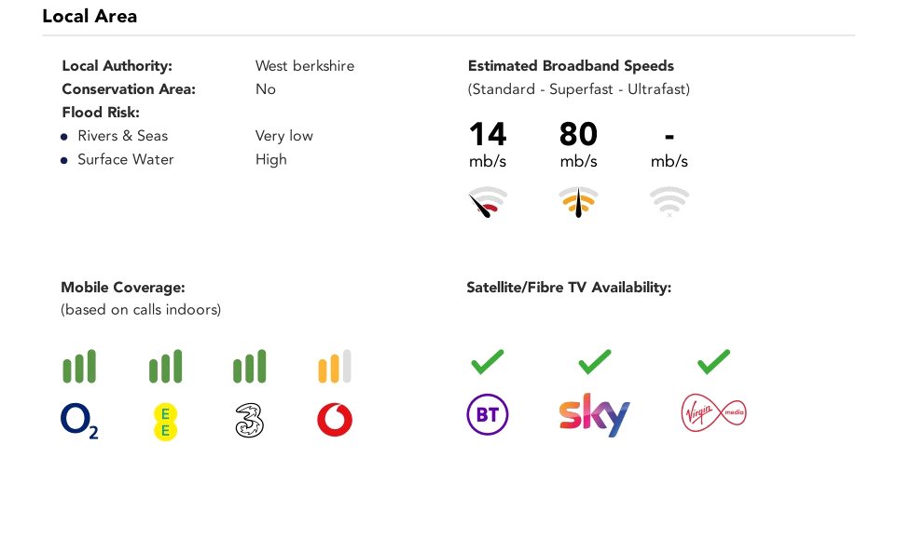Click the standard broadband speed gauge icon

coord(487,202)
